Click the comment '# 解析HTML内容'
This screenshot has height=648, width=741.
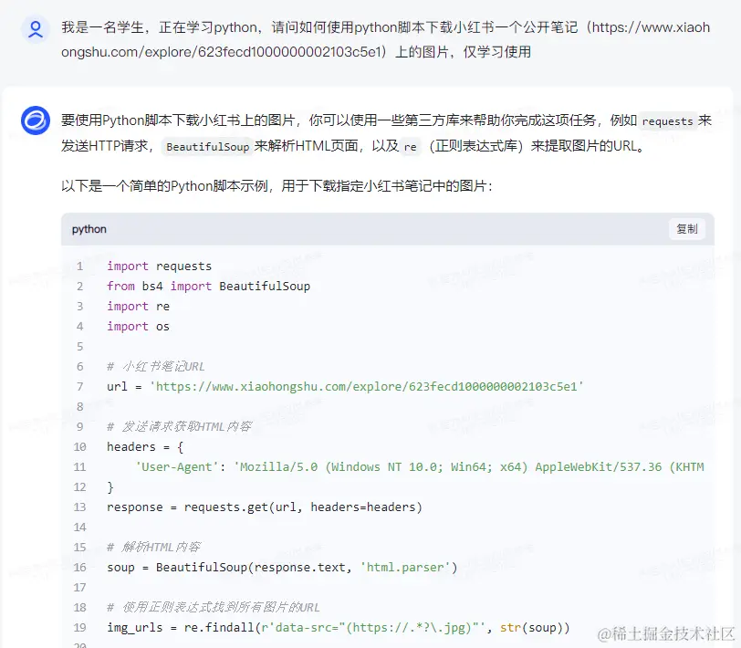click(x=153, y=548)
